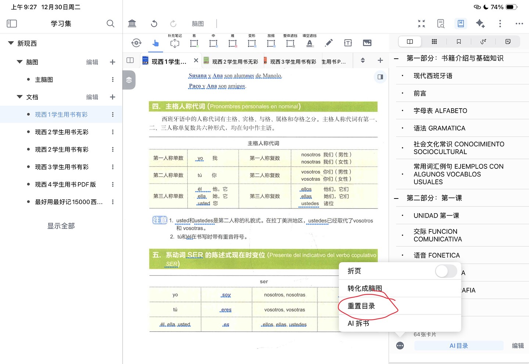Toggle split view beside document tabs
529x364 pixels.
130,60
